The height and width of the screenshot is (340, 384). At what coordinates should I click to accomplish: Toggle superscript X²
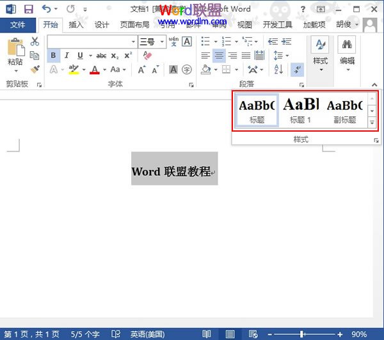point(128,56)
